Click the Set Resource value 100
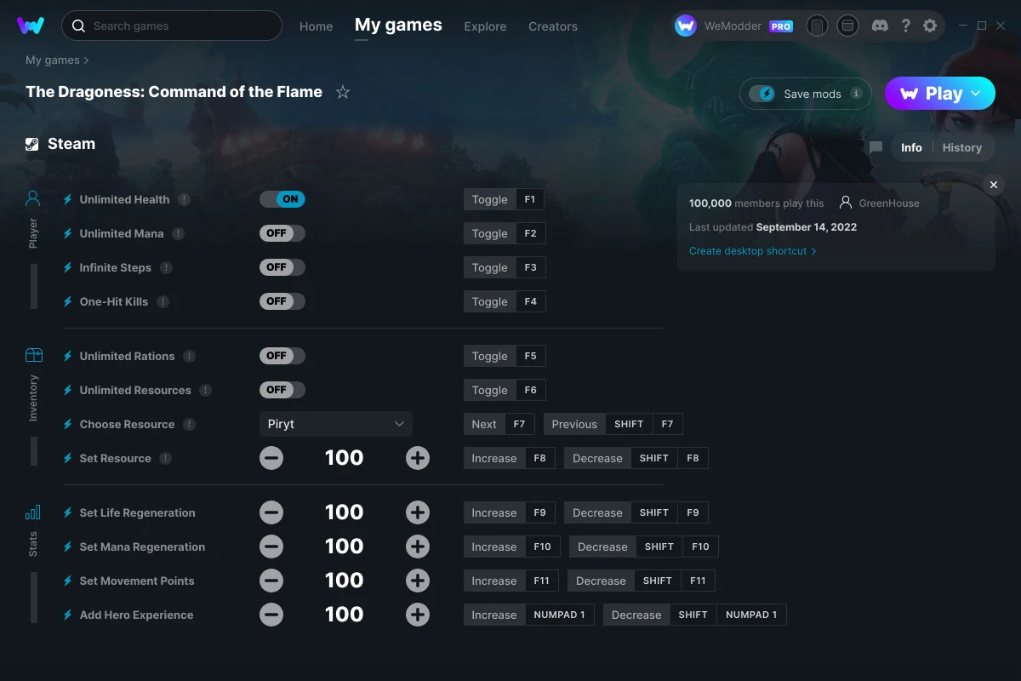 pyautogui.click(x=345, y=458)
